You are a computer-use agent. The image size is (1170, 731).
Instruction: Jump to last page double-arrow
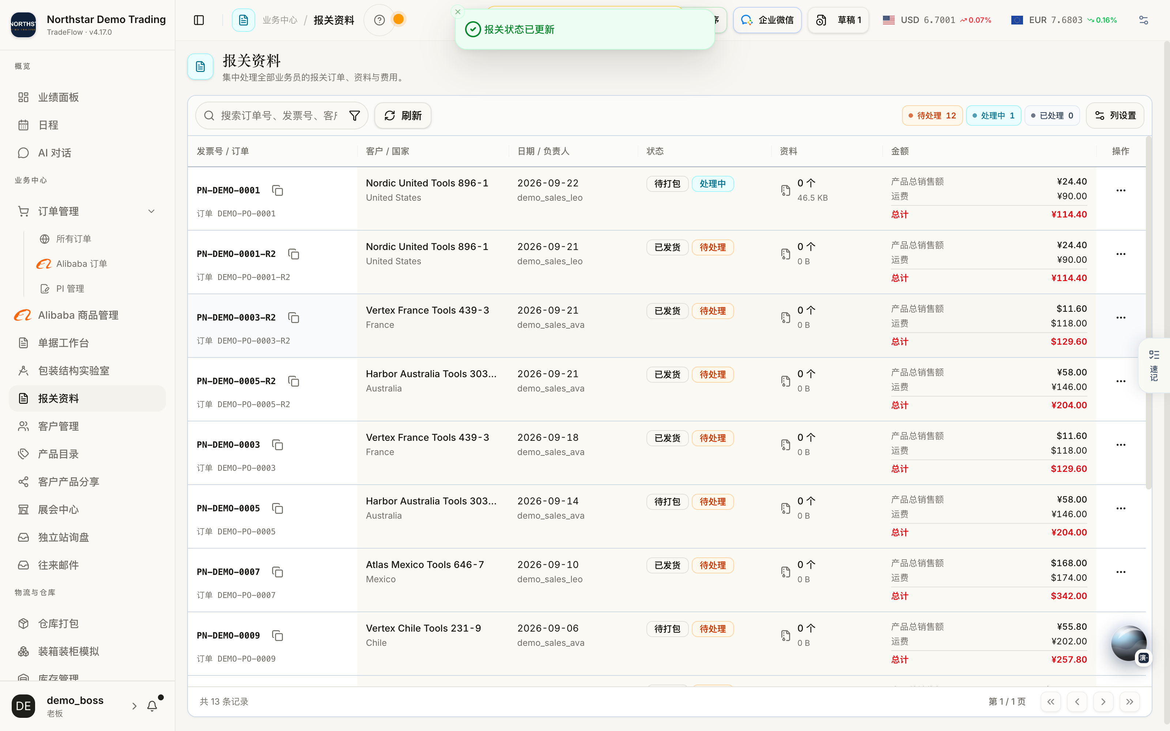pyautogui.click(x=1129, y=701)
